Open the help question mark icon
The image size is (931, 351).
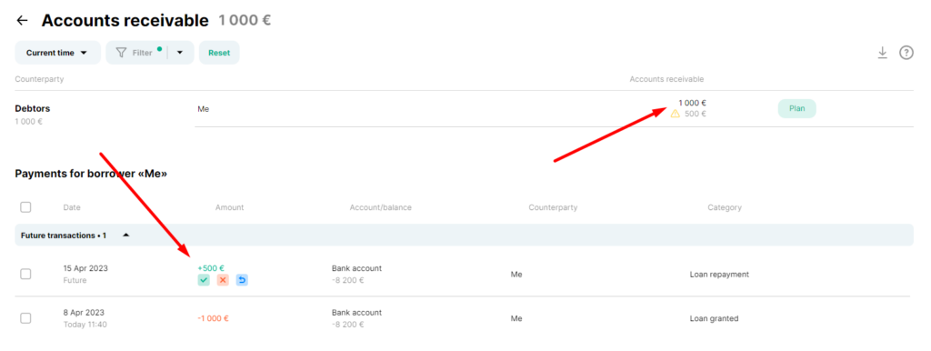pyautogui.click(x=906, y=53)
